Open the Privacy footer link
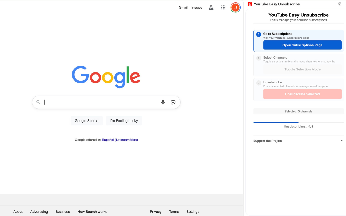 pyautogui.click(x=156, y=212)
